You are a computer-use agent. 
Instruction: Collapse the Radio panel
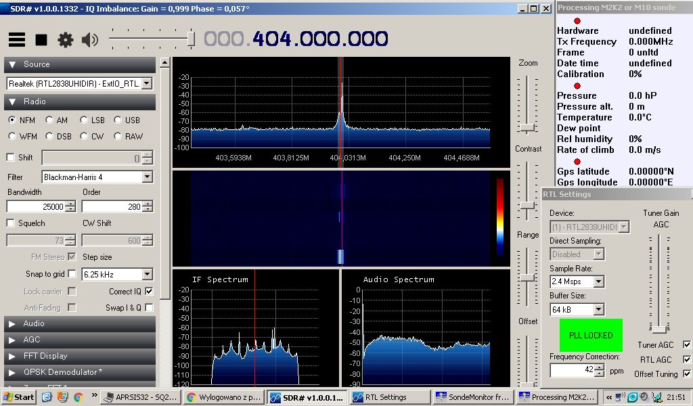(80, 101)
